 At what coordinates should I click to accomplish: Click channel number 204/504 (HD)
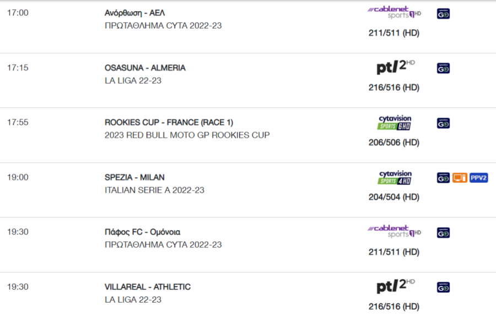[394, 197]
